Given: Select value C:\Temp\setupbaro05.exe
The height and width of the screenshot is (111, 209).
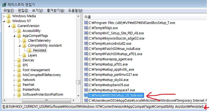Looking at the screenshot, I should point(109,85).
